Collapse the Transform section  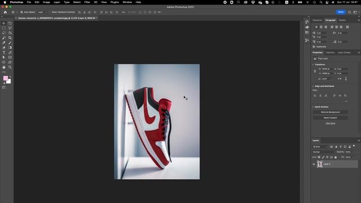coord(313,65)
